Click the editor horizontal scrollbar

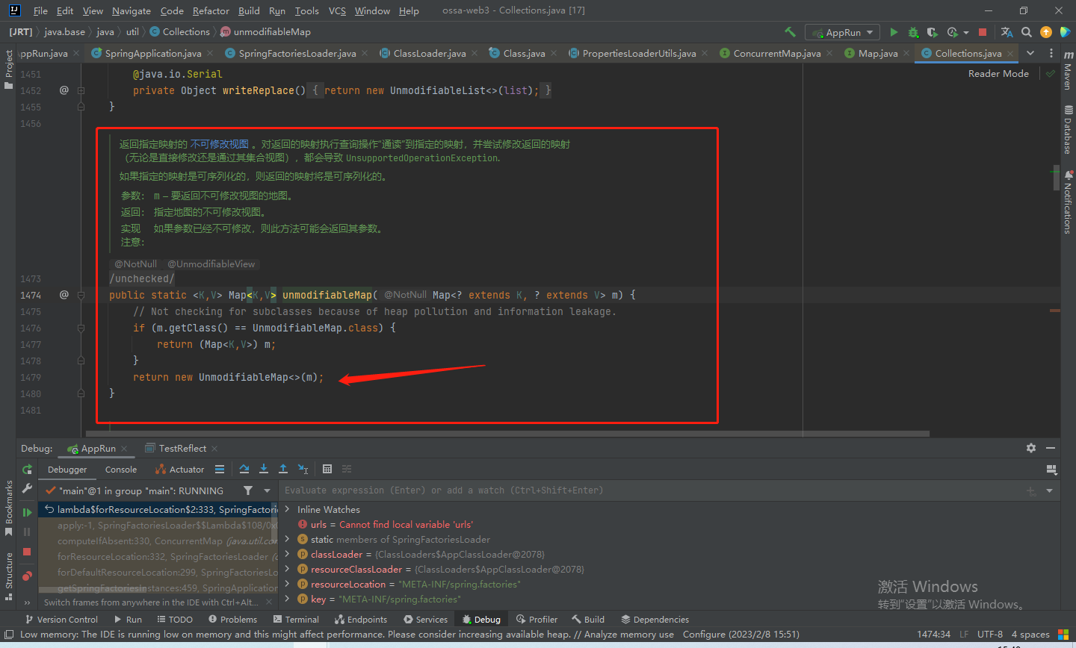508,433
